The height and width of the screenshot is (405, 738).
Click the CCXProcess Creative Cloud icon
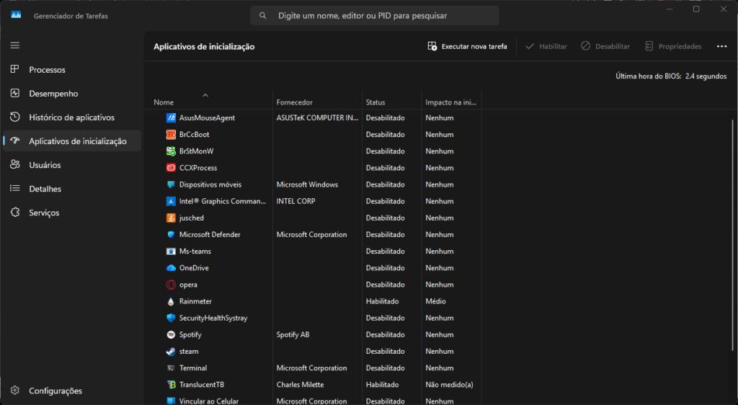point(171,168)
